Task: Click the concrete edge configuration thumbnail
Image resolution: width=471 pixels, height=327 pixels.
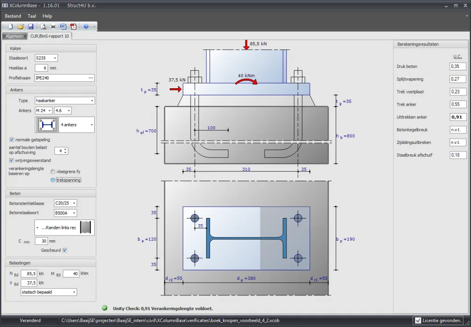Action: 85,227
